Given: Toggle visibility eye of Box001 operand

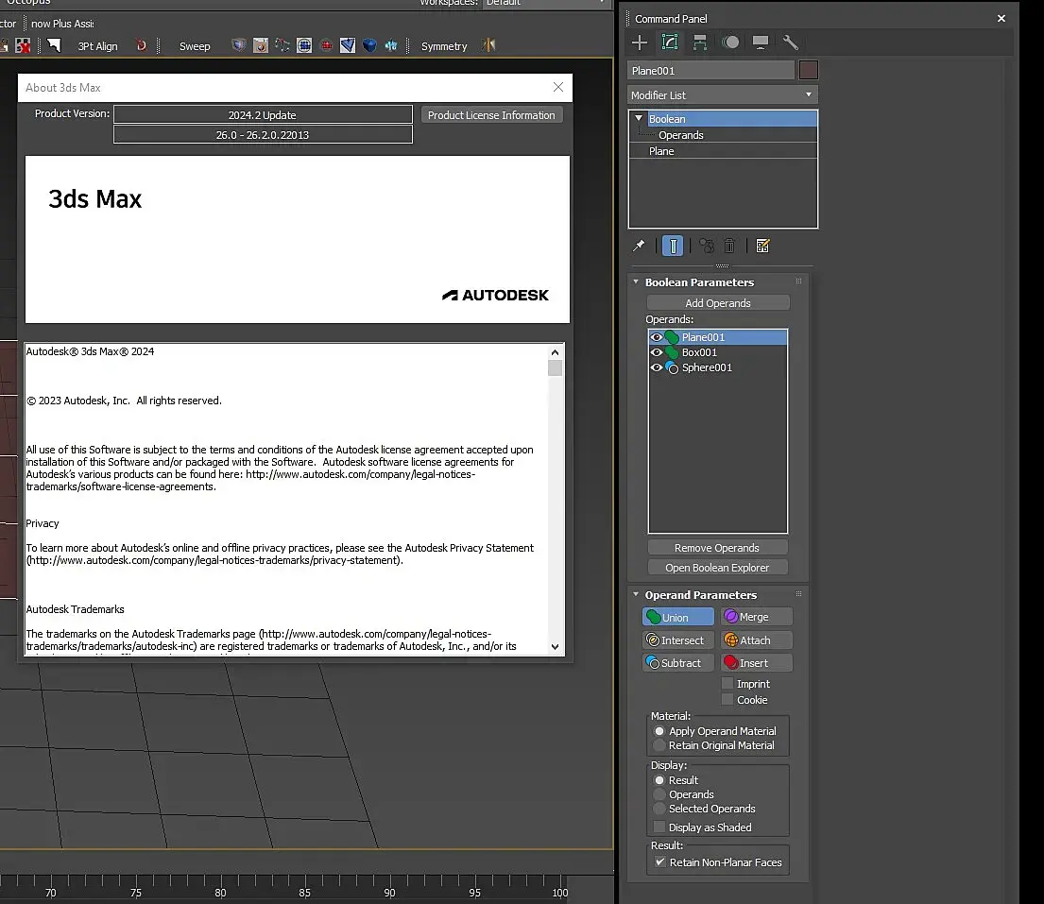Looking at the screenshot, I should click(657, 352).
